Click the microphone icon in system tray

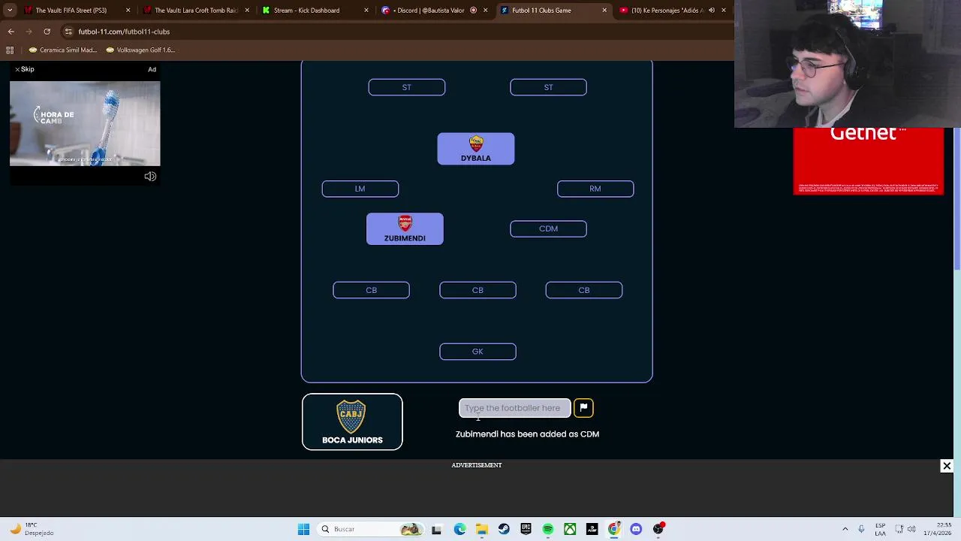(861, 529)
